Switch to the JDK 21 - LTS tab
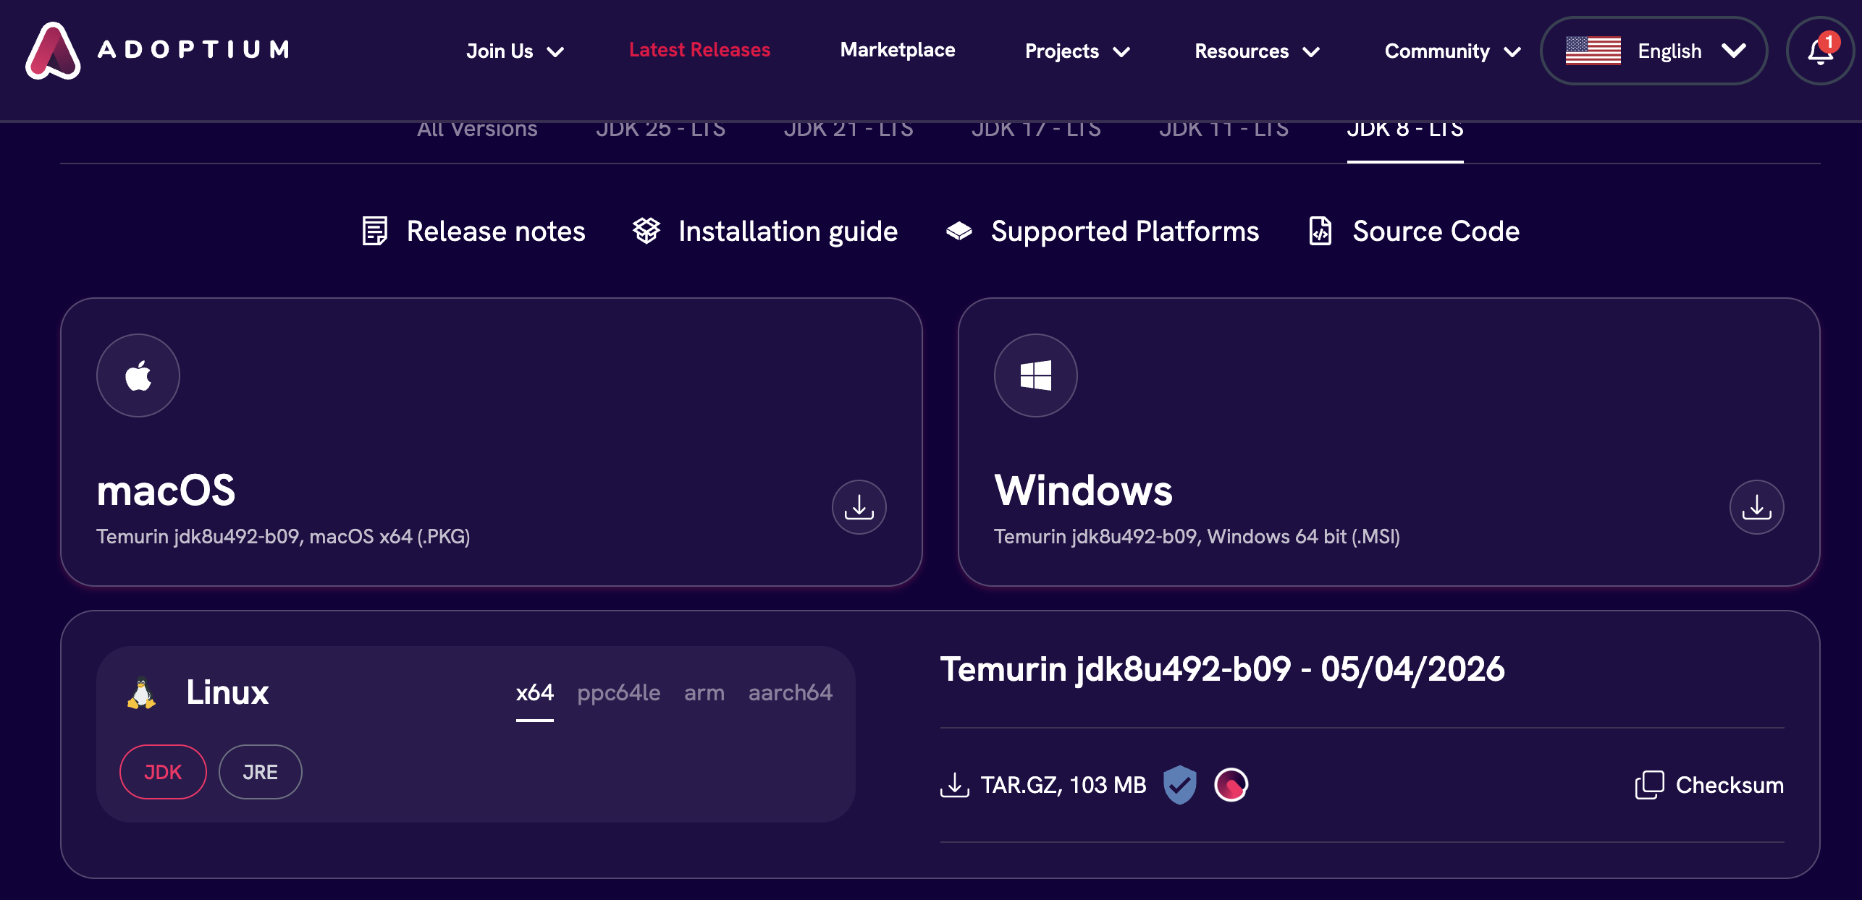 coord(848,130)
